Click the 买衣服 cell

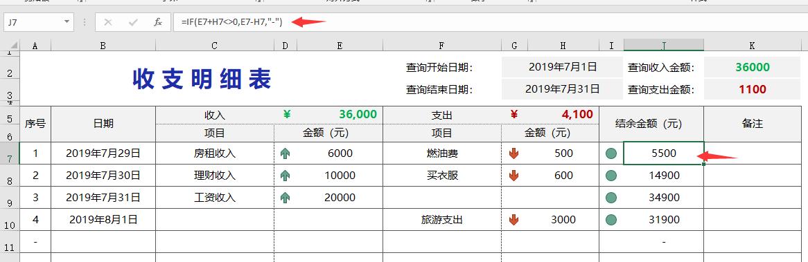click(442, 175)
